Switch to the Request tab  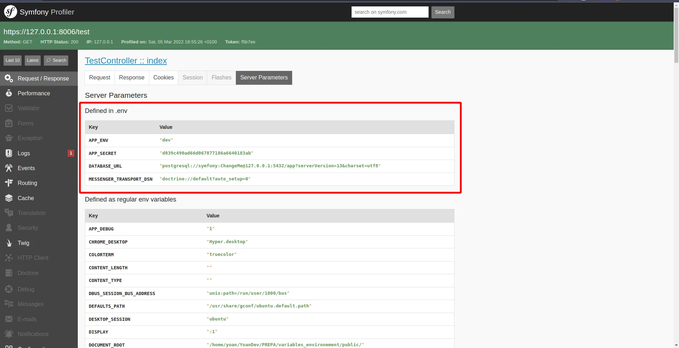99,78
